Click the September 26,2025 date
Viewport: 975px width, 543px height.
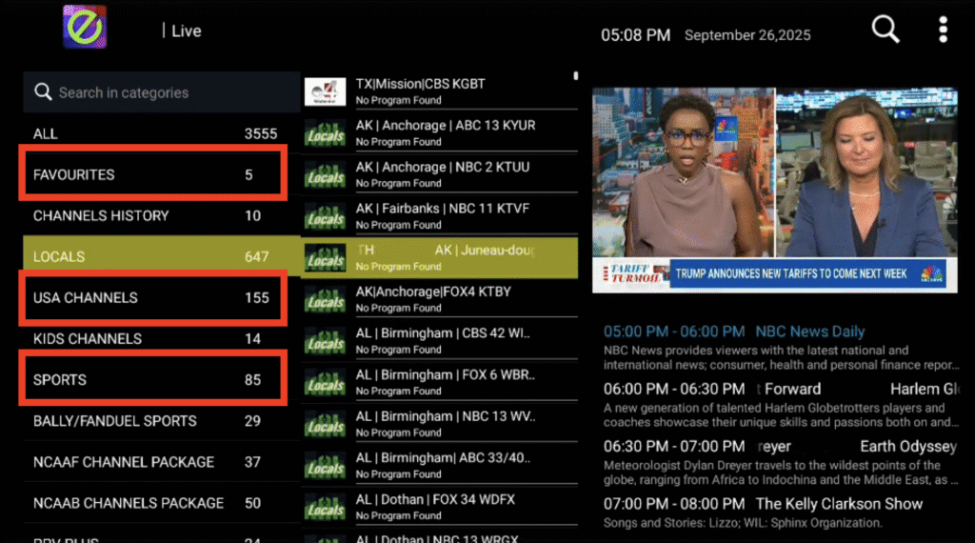click(x=747, y=35)
